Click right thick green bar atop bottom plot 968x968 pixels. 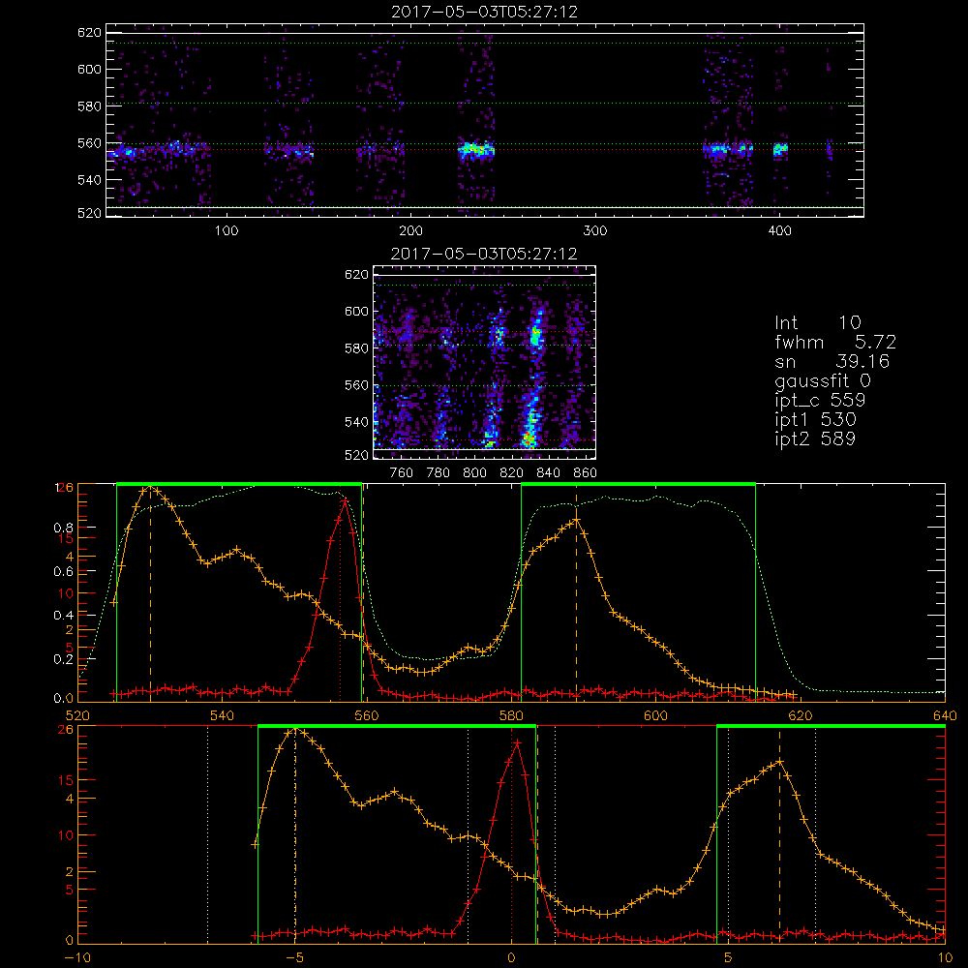[x=831, y=726]
